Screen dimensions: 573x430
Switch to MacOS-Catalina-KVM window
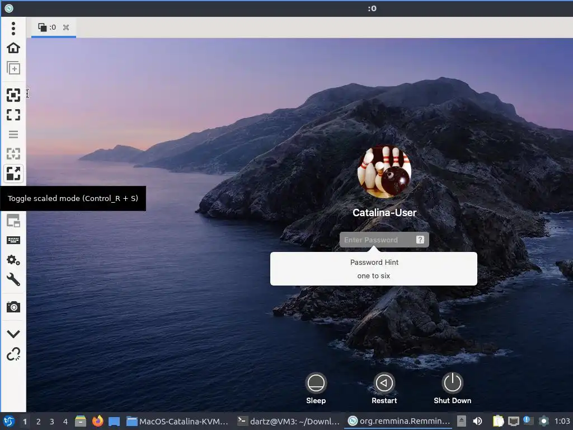click(177, 421)
